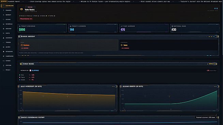Screen dimensions: 223x125
Task: Click the Today's Revenue $990 value
Action: point(22,30)
